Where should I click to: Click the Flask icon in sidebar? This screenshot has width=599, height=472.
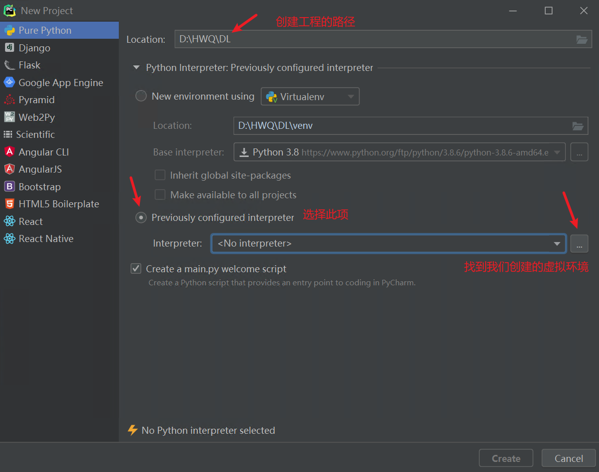pos(9,65)
